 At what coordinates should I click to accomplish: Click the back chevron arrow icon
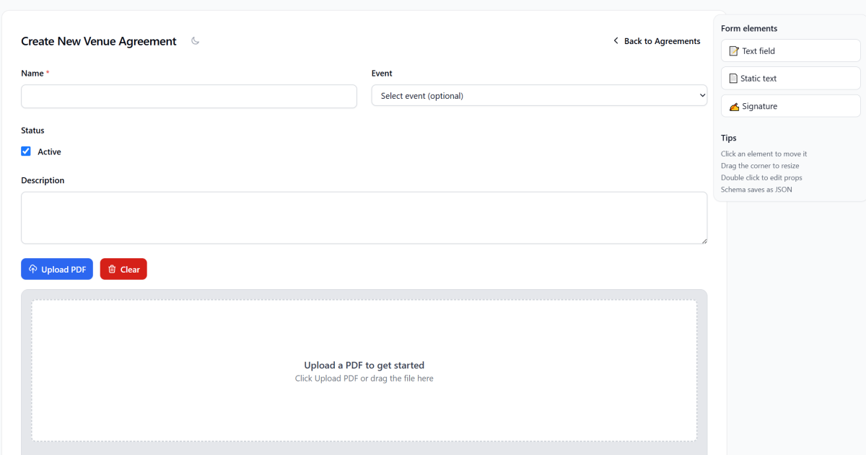pos(616,41)
